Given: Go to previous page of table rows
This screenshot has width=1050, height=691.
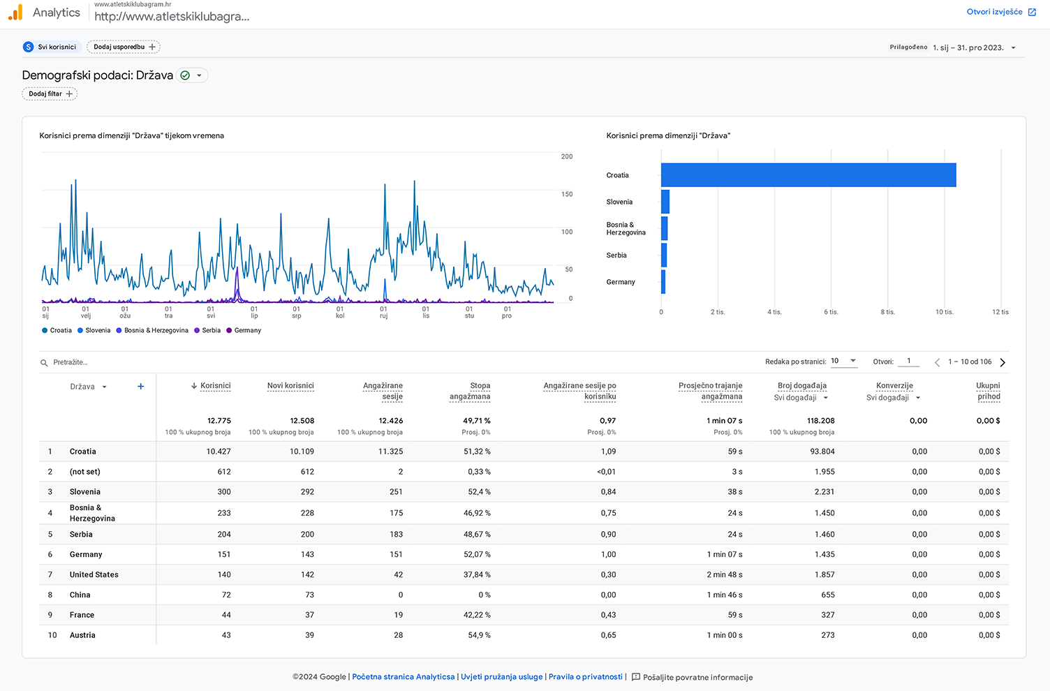Looking at the screenshot, I should pos(937,362).
